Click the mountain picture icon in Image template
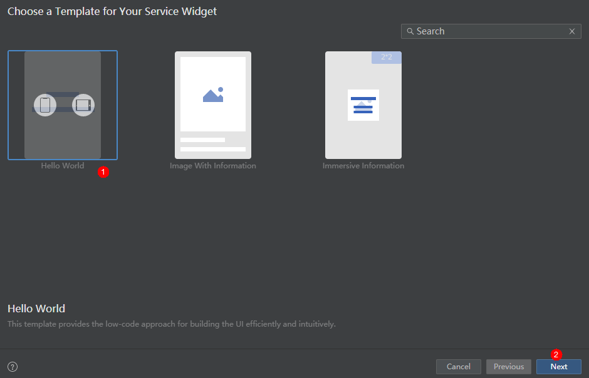 click(213, 94)
